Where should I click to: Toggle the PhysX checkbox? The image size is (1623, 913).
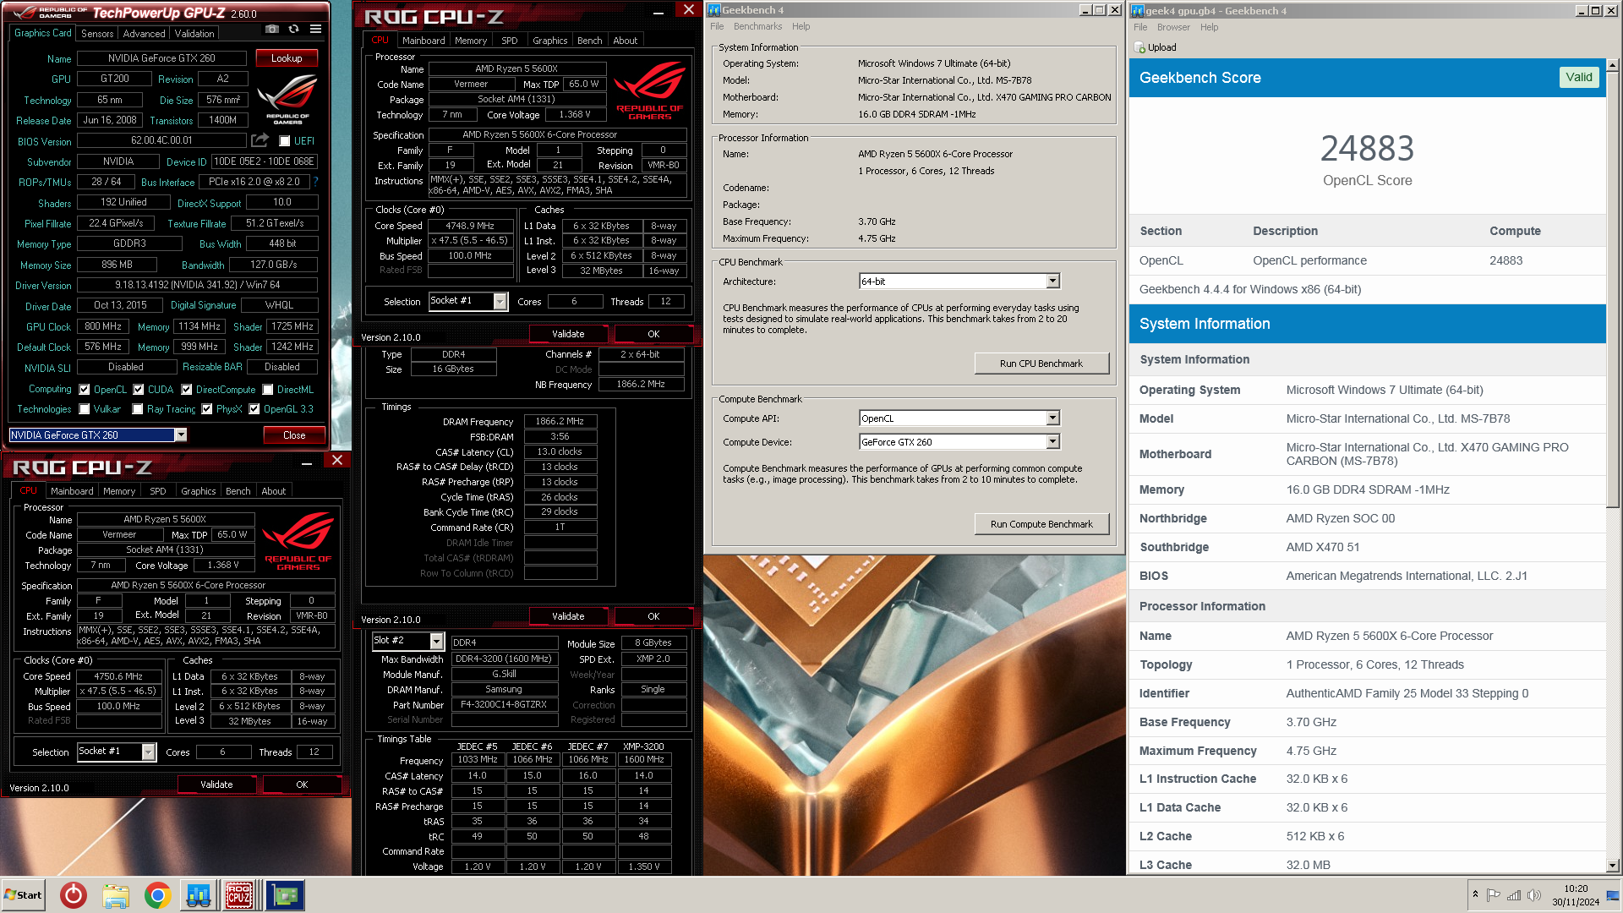(x=206, y=409)
